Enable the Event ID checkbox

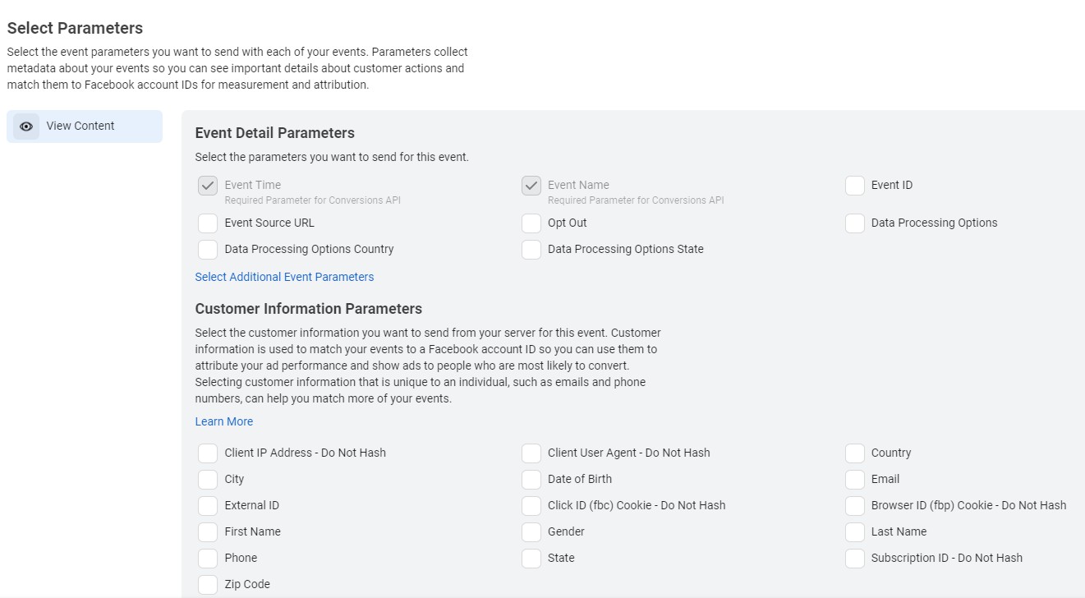click(x=855, y=186)
